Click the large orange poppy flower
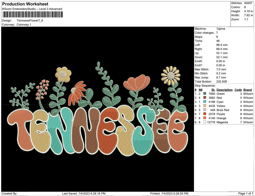The height and width of the screenshot is (196, 255). [x=136, y=82]
